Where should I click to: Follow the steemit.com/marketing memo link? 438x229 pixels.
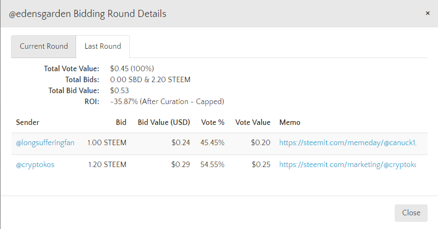coord(348,165)
